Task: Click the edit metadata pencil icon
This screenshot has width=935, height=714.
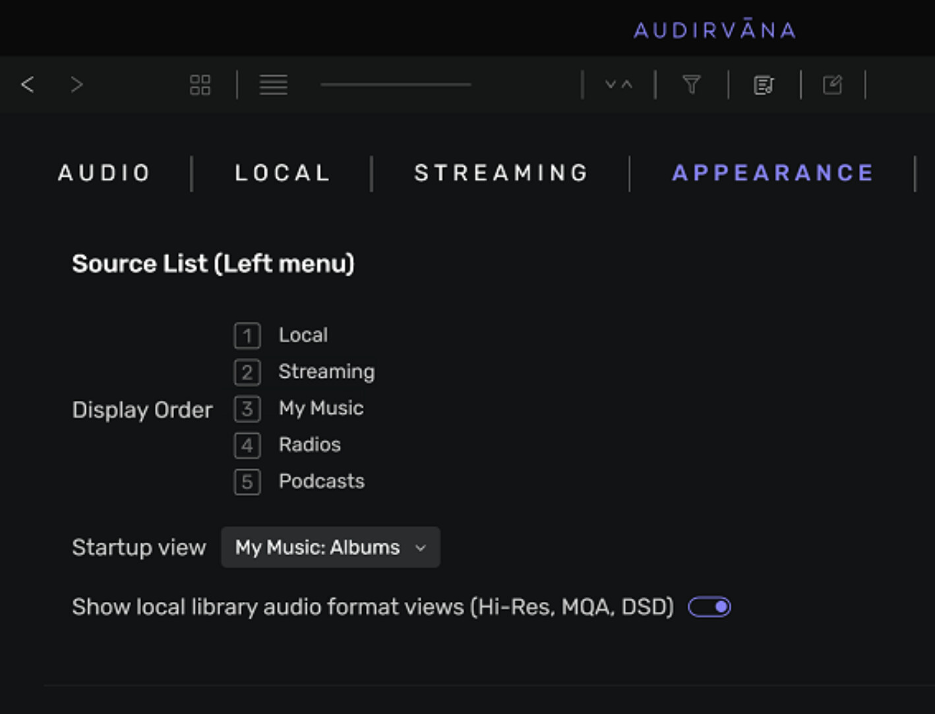Action: pos(833,84)
